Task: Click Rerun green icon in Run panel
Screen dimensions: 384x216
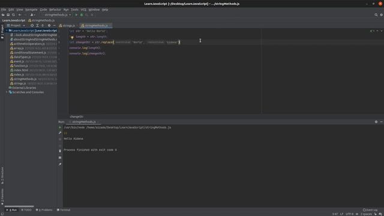Action: tap(60, 127)
